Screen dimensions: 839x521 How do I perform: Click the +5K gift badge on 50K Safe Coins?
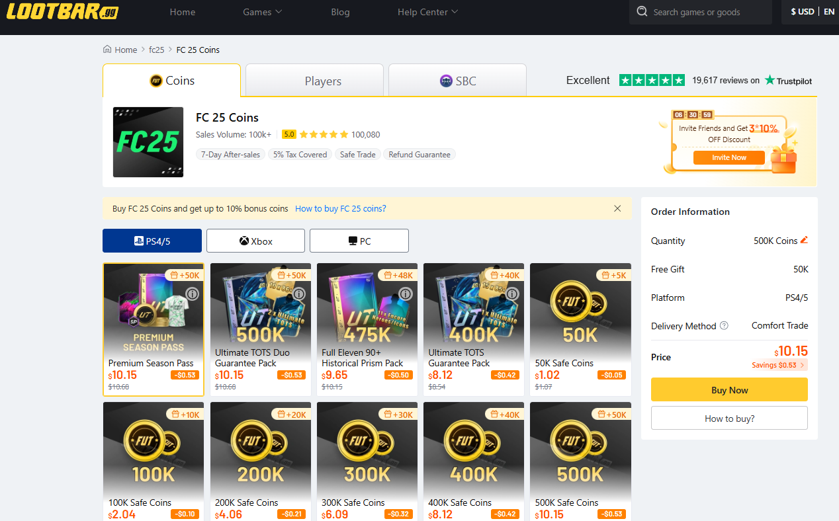click(x=613, y=275)
